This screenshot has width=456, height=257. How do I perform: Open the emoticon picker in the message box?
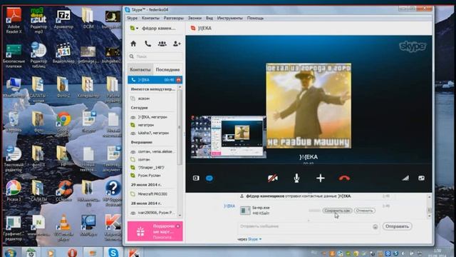[375, 227]
